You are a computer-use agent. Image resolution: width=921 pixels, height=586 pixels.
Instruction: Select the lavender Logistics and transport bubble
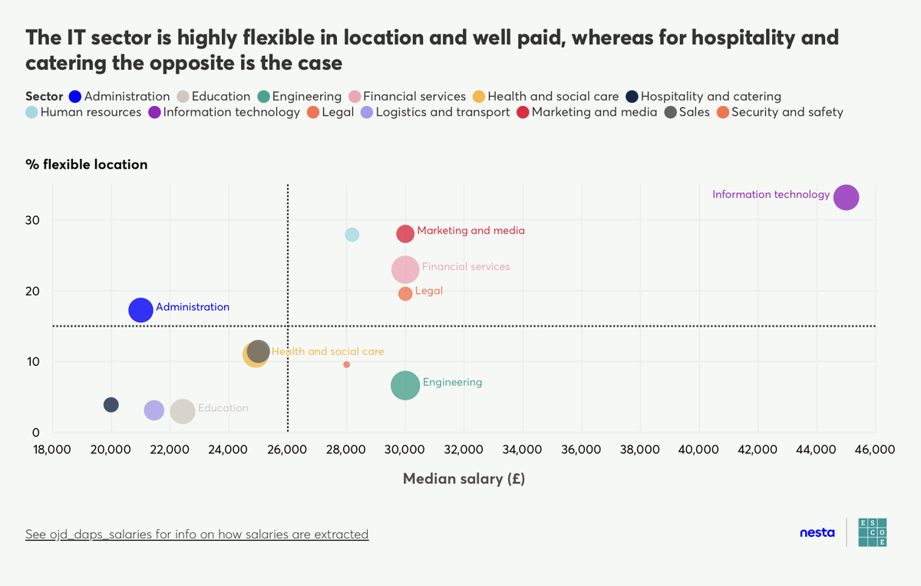[154, 410]
